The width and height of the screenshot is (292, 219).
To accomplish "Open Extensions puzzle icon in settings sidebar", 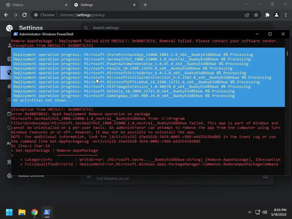I will [9, 162].
